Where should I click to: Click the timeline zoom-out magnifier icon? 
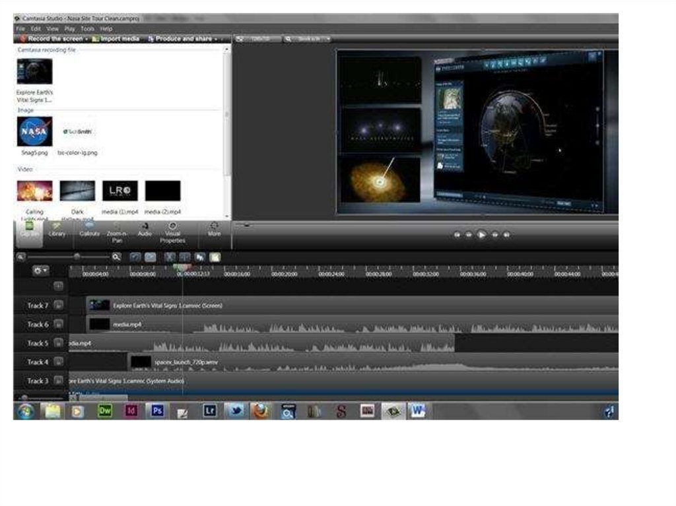pyautogui.click(x=21, y=257)
